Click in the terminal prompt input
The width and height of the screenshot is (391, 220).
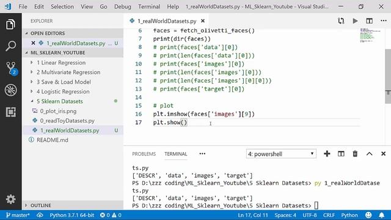coord(316,205)
